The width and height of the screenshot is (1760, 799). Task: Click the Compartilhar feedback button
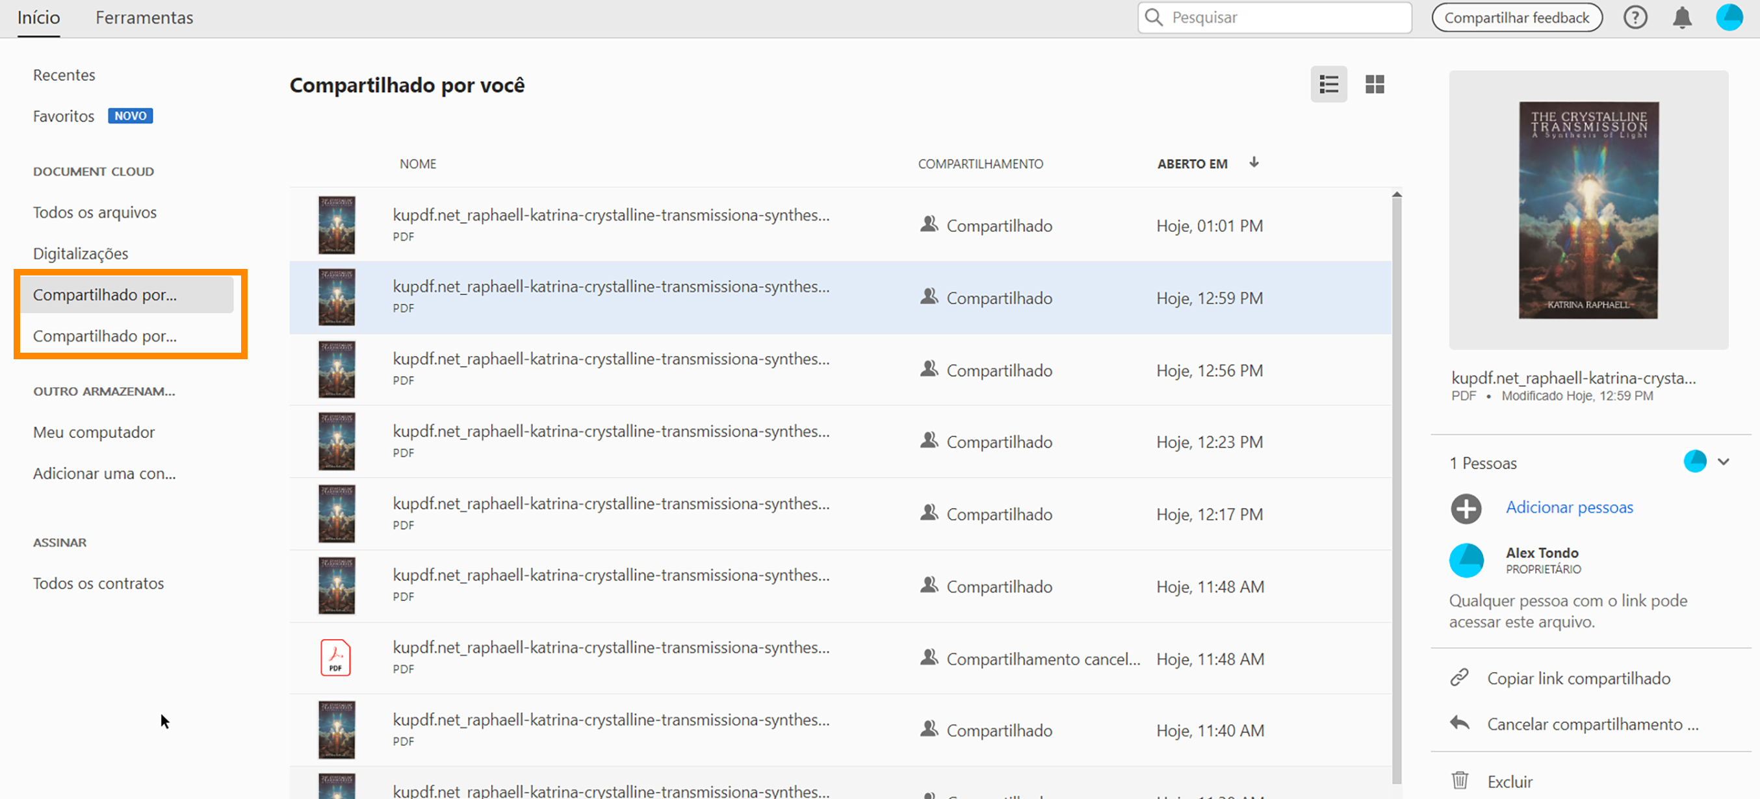(x=1516, y=18)
